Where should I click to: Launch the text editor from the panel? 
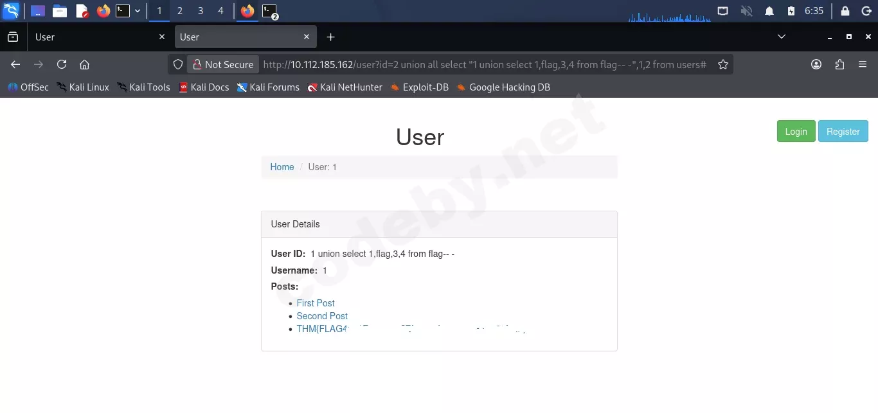pyautogui.click(x=82, y=11)
